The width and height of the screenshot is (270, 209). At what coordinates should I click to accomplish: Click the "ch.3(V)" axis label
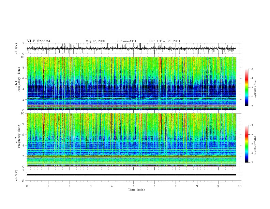click(16, 175)
